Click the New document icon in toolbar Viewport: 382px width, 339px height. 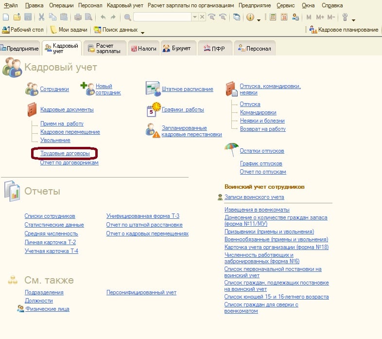coord(5,17)
